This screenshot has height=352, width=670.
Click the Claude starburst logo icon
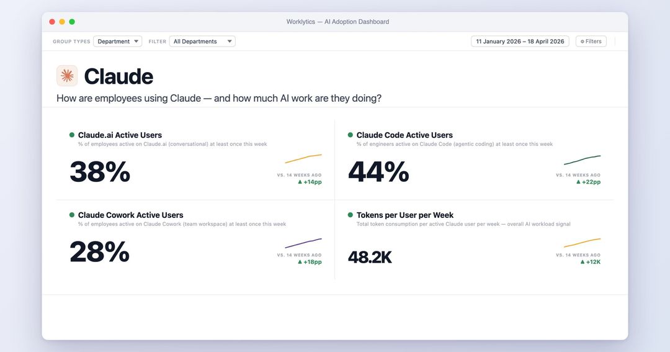point(67,76)
